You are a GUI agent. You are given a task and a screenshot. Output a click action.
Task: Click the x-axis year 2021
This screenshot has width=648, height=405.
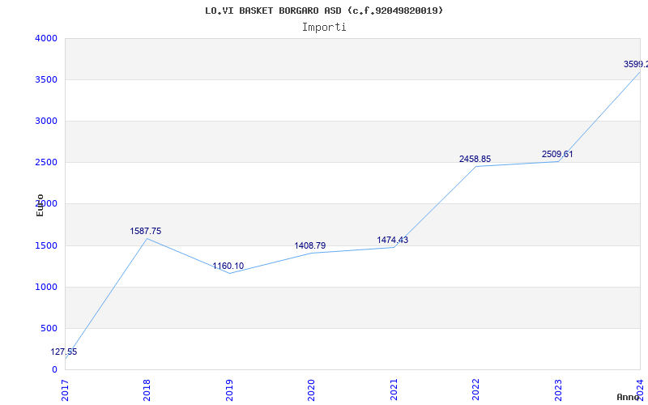[394, 390]
